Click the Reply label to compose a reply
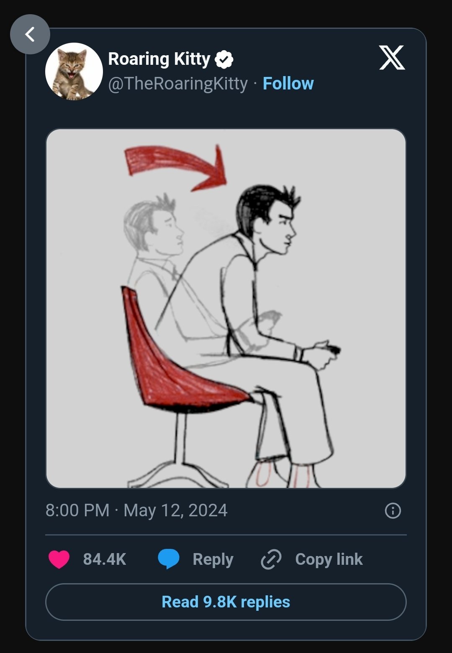Image resolution: width=452 pixels, height=653 pixels. coord(213,559)
